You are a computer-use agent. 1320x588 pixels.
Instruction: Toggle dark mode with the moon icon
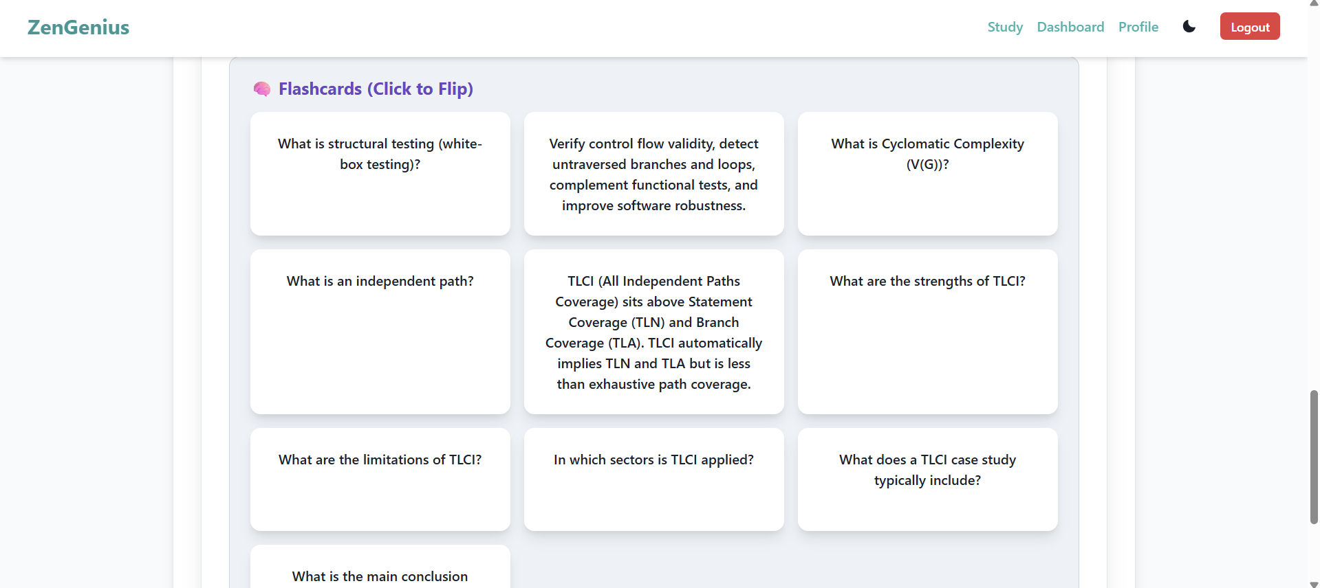(1189, 27)
